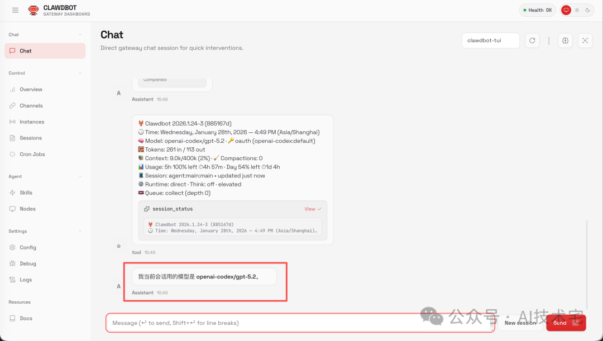Click the session_status tool output preview
The width and height of the screenshot is (603, 341).
click(x=233, y=228)
